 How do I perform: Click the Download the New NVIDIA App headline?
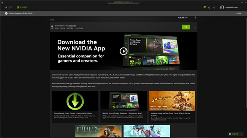click(x=81, y=45)
